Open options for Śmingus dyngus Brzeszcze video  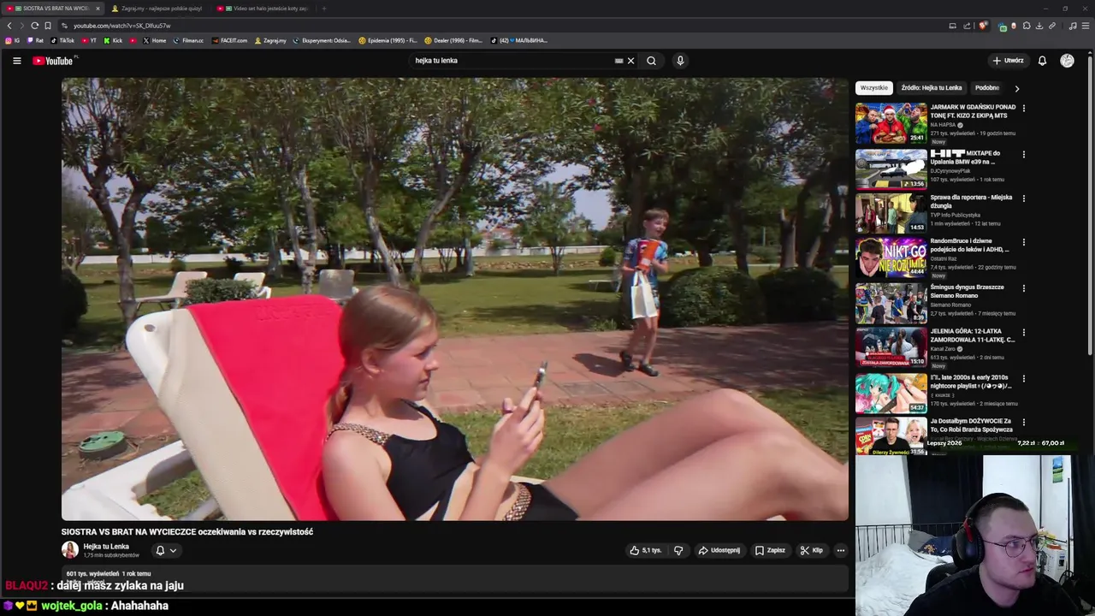point(1023,288)
